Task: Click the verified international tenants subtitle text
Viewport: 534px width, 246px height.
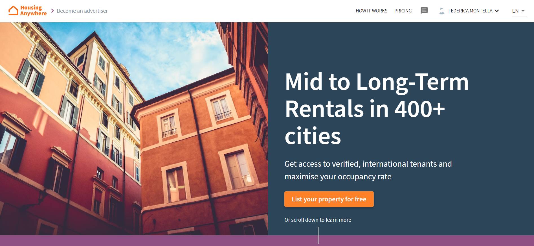Action: [368, 170]
